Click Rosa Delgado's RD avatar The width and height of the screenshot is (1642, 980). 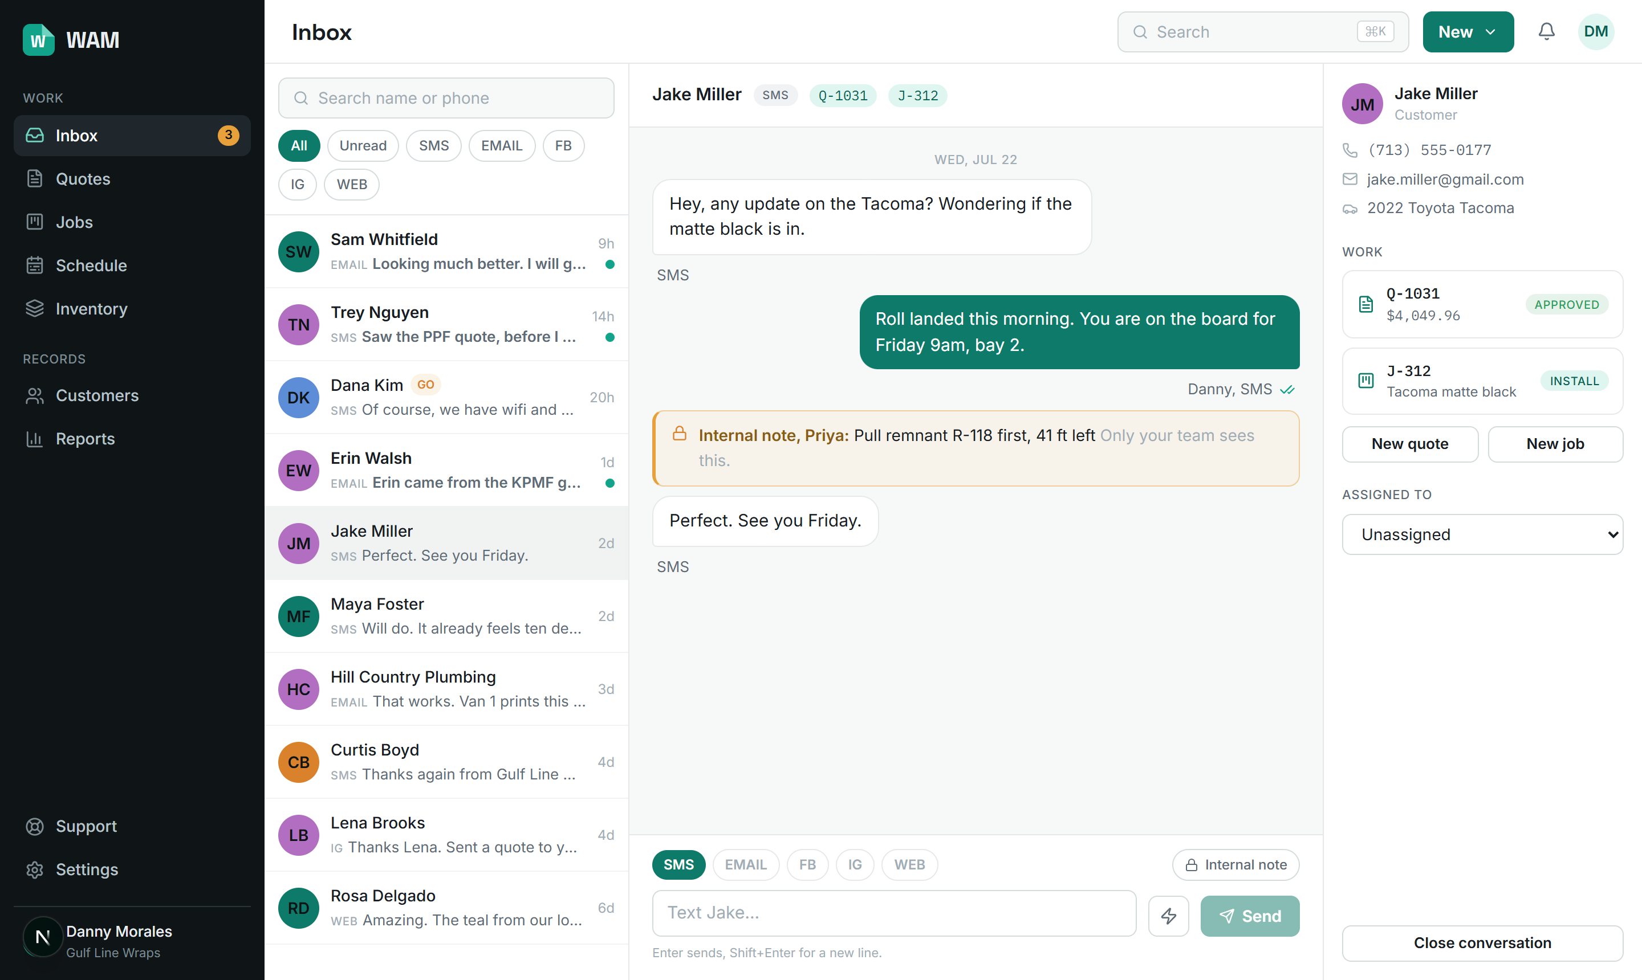(299, 908)
